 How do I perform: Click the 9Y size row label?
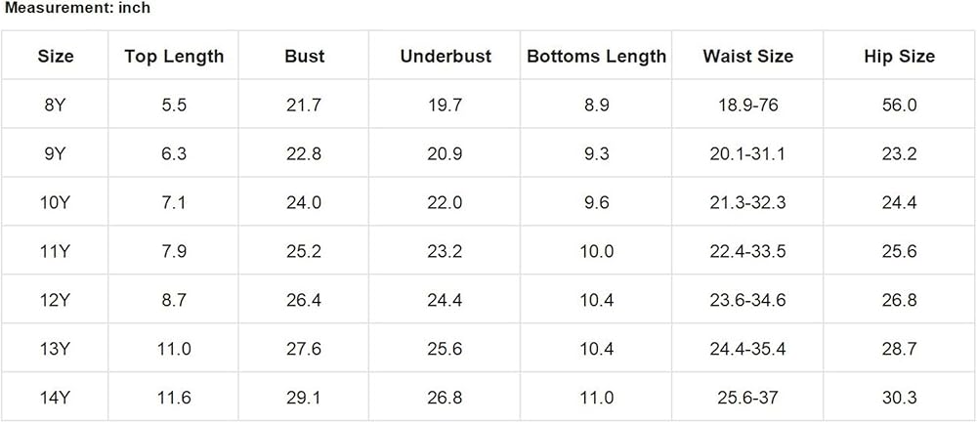click(56, 153)
